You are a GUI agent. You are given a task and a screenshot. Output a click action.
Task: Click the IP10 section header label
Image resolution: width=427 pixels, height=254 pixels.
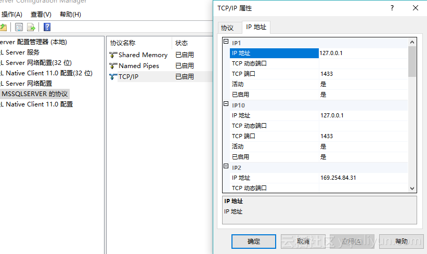click(x=238, y=105)
